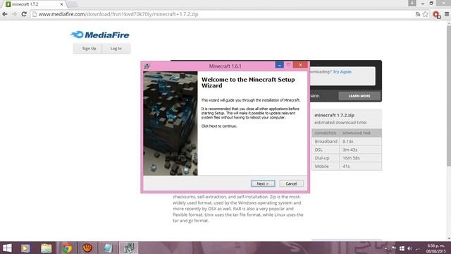Minimize the Minecraft 1.6.1 installer window

coord(279,65)
